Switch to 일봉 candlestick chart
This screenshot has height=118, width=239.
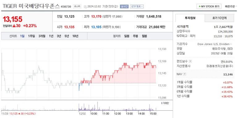tap(127, 36)
